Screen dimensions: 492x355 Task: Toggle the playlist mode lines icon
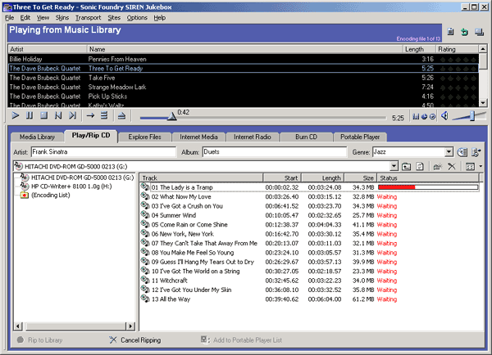104,116
